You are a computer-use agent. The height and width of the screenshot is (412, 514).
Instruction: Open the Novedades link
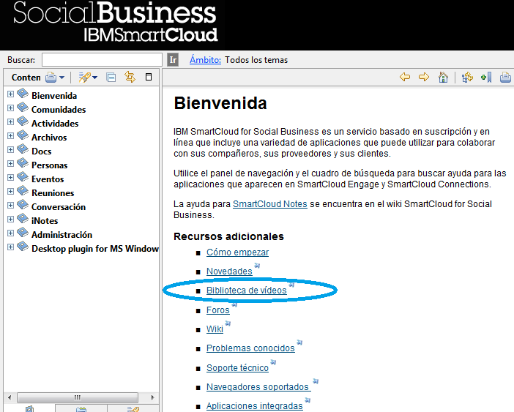pos(229,271)
